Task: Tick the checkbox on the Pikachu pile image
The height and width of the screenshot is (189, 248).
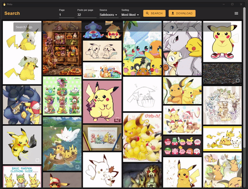Action: point(157,158)
